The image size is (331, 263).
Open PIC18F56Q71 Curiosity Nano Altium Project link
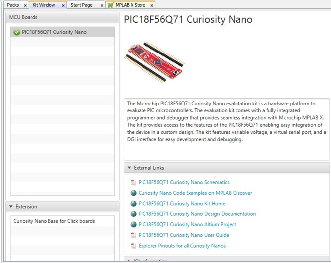pyautogui.click(x=187, y=224)
